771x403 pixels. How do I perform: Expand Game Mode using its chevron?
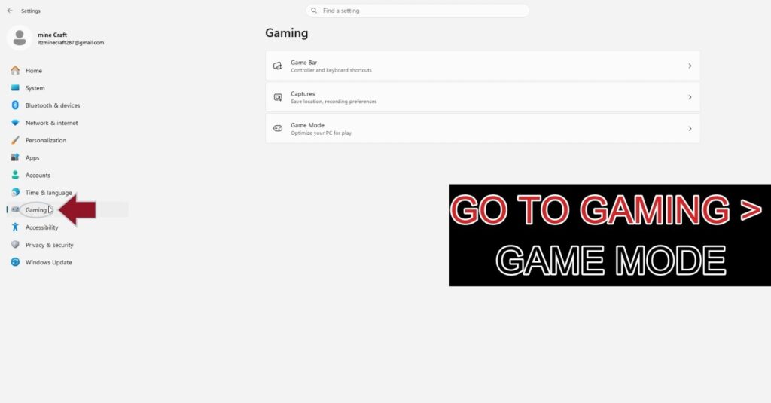click(x=690, y=128)
